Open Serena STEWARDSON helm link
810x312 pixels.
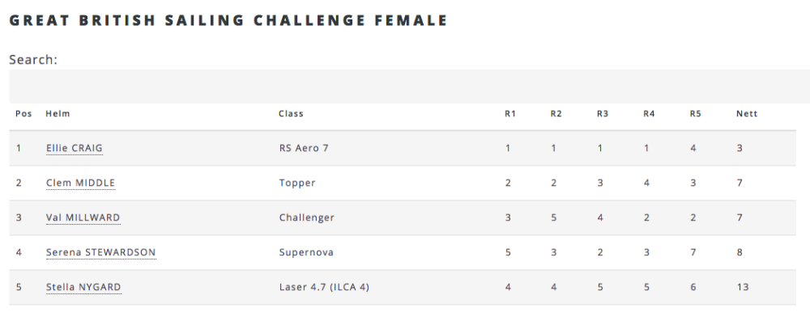100,252
